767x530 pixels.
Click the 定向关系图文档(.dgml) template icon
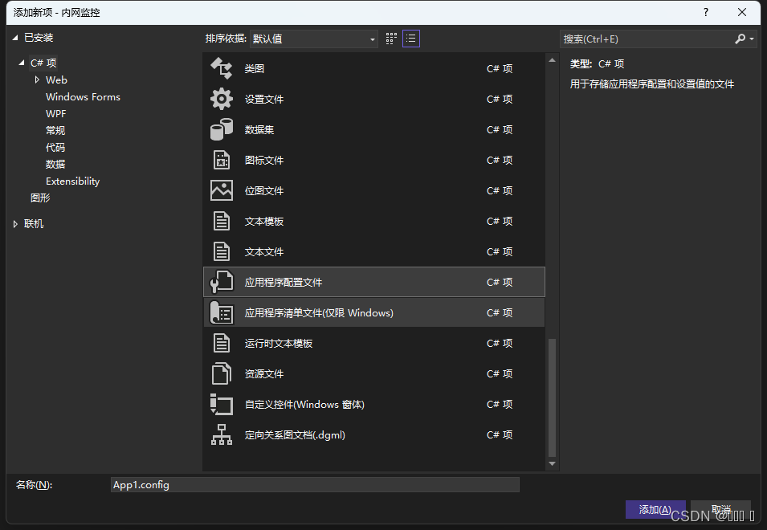(x=222, y=434)
